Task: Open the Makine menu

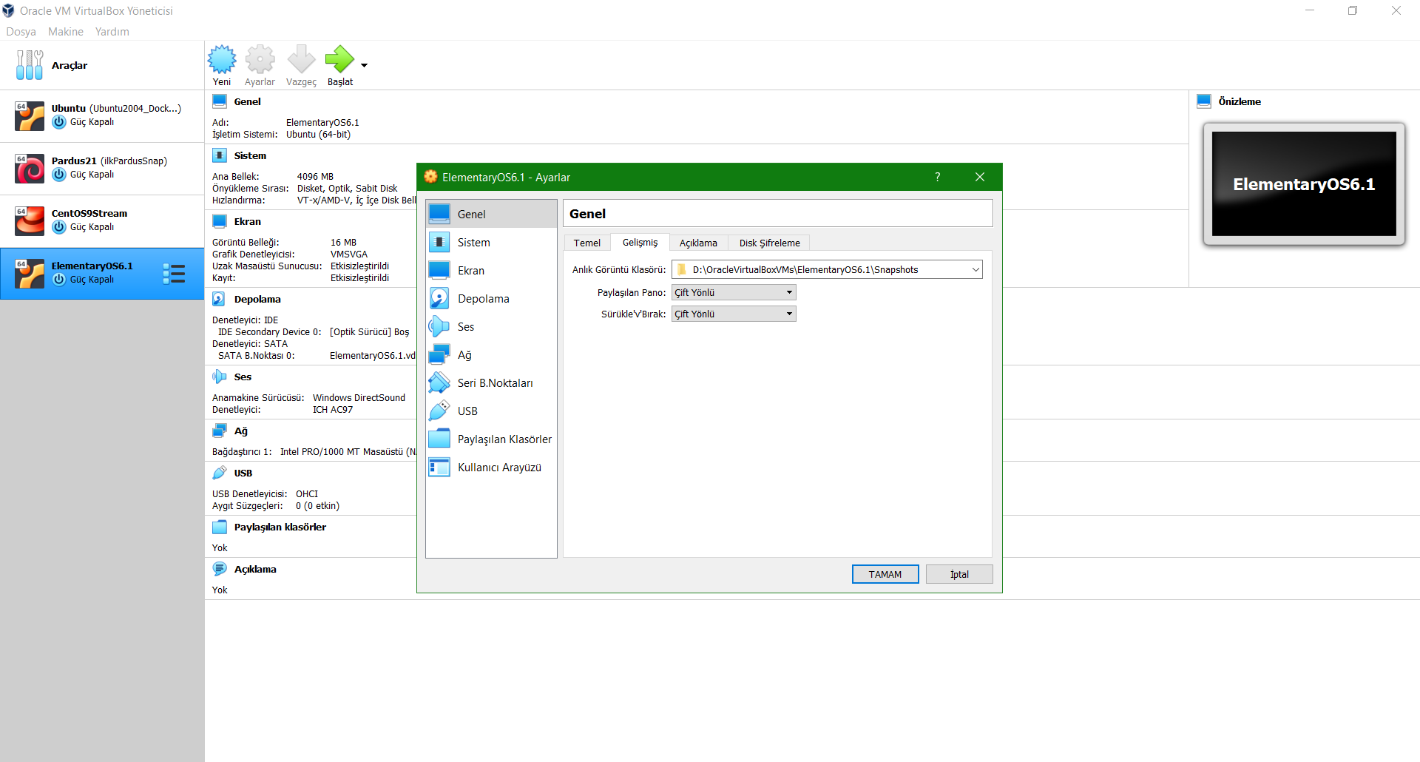Action: click(x=65, y=31)
